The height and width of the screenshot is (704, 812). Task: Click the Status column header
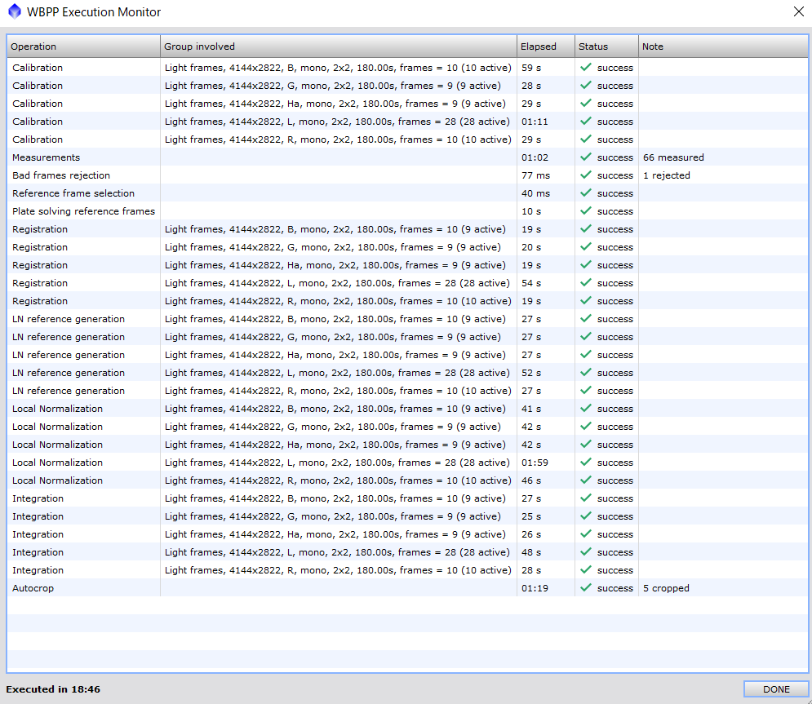click(606, 46)
